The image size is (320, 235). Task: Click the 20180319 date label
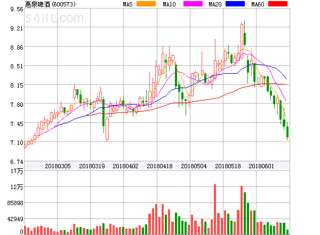point(92,166)
